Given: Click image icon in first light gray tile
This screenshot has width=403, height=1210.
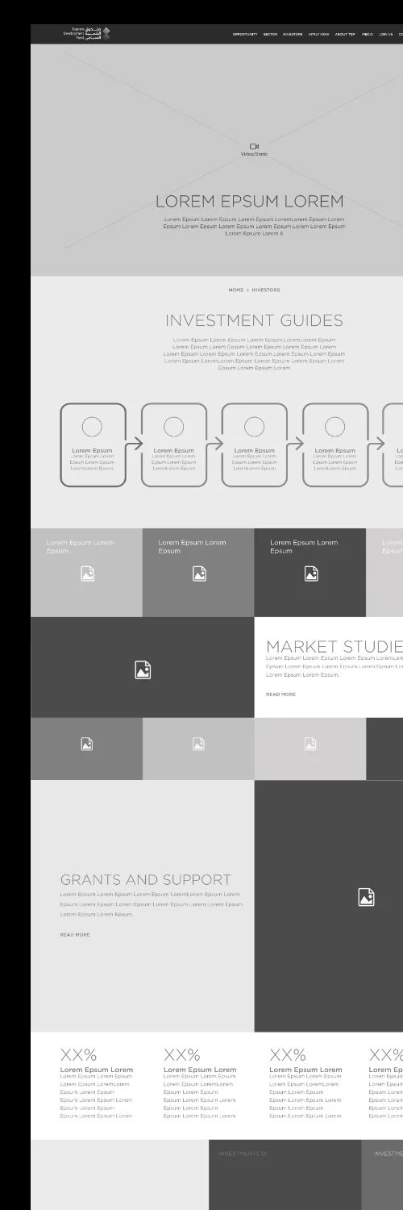Looking at the screenshot, I should pos(87,574).
